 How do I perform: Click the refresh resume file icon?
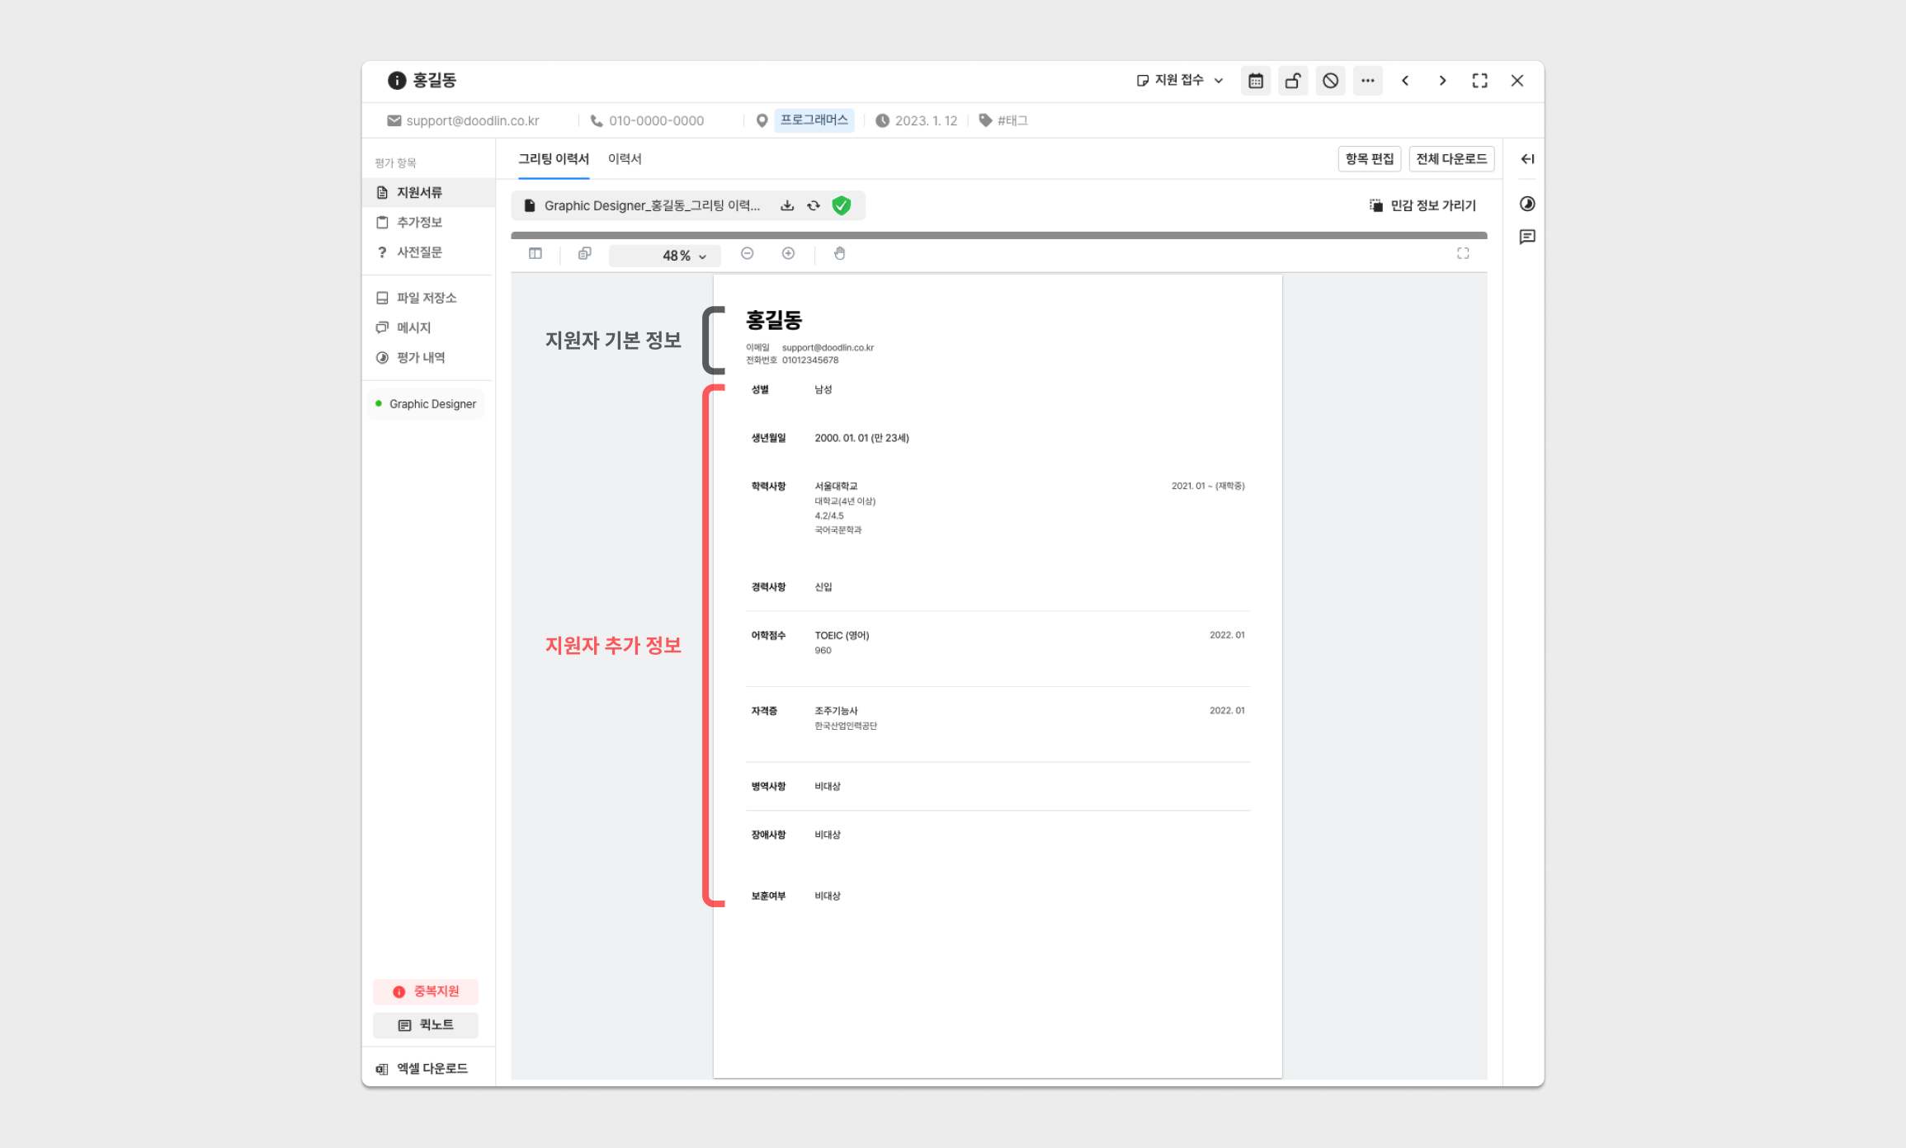click(x=814, y=205)
